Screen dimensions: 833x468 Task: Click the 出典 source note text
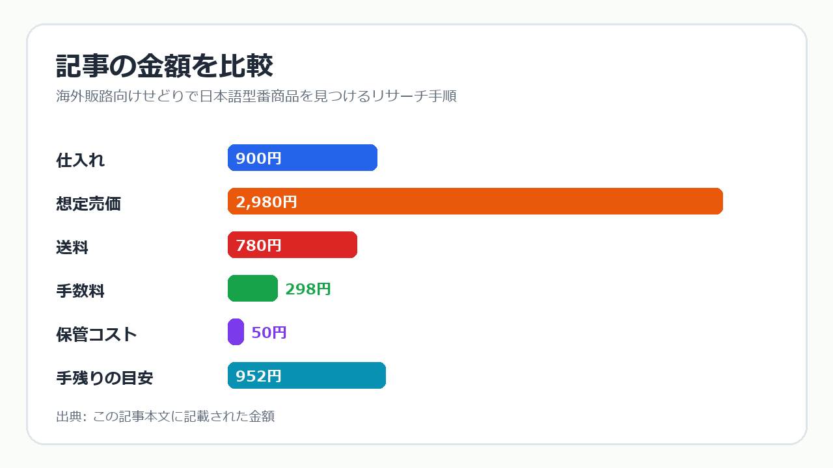click(165, 417)
